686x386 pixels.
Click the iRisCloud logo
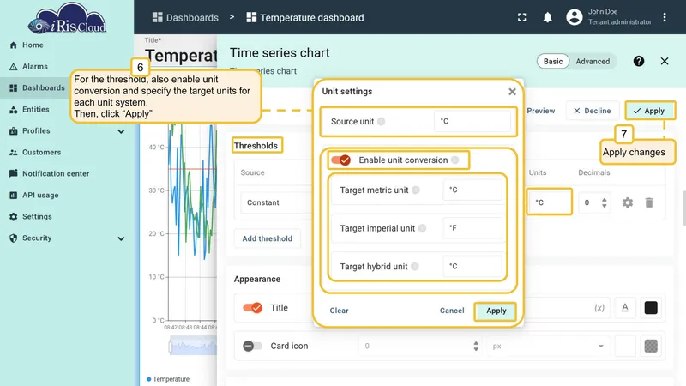coord(67,19)
